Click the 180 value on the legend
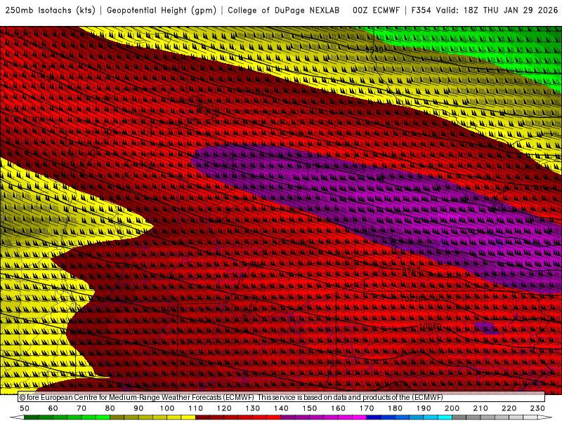562x421 pixels. [395, 408]
